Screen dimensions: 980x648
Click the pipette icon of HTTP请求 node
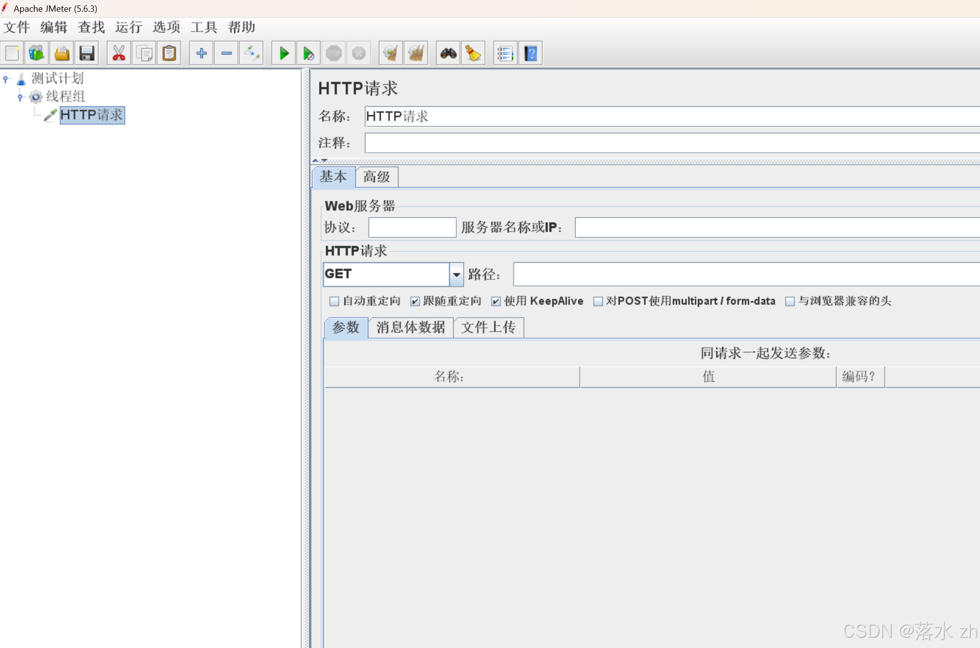coord(50,115)
